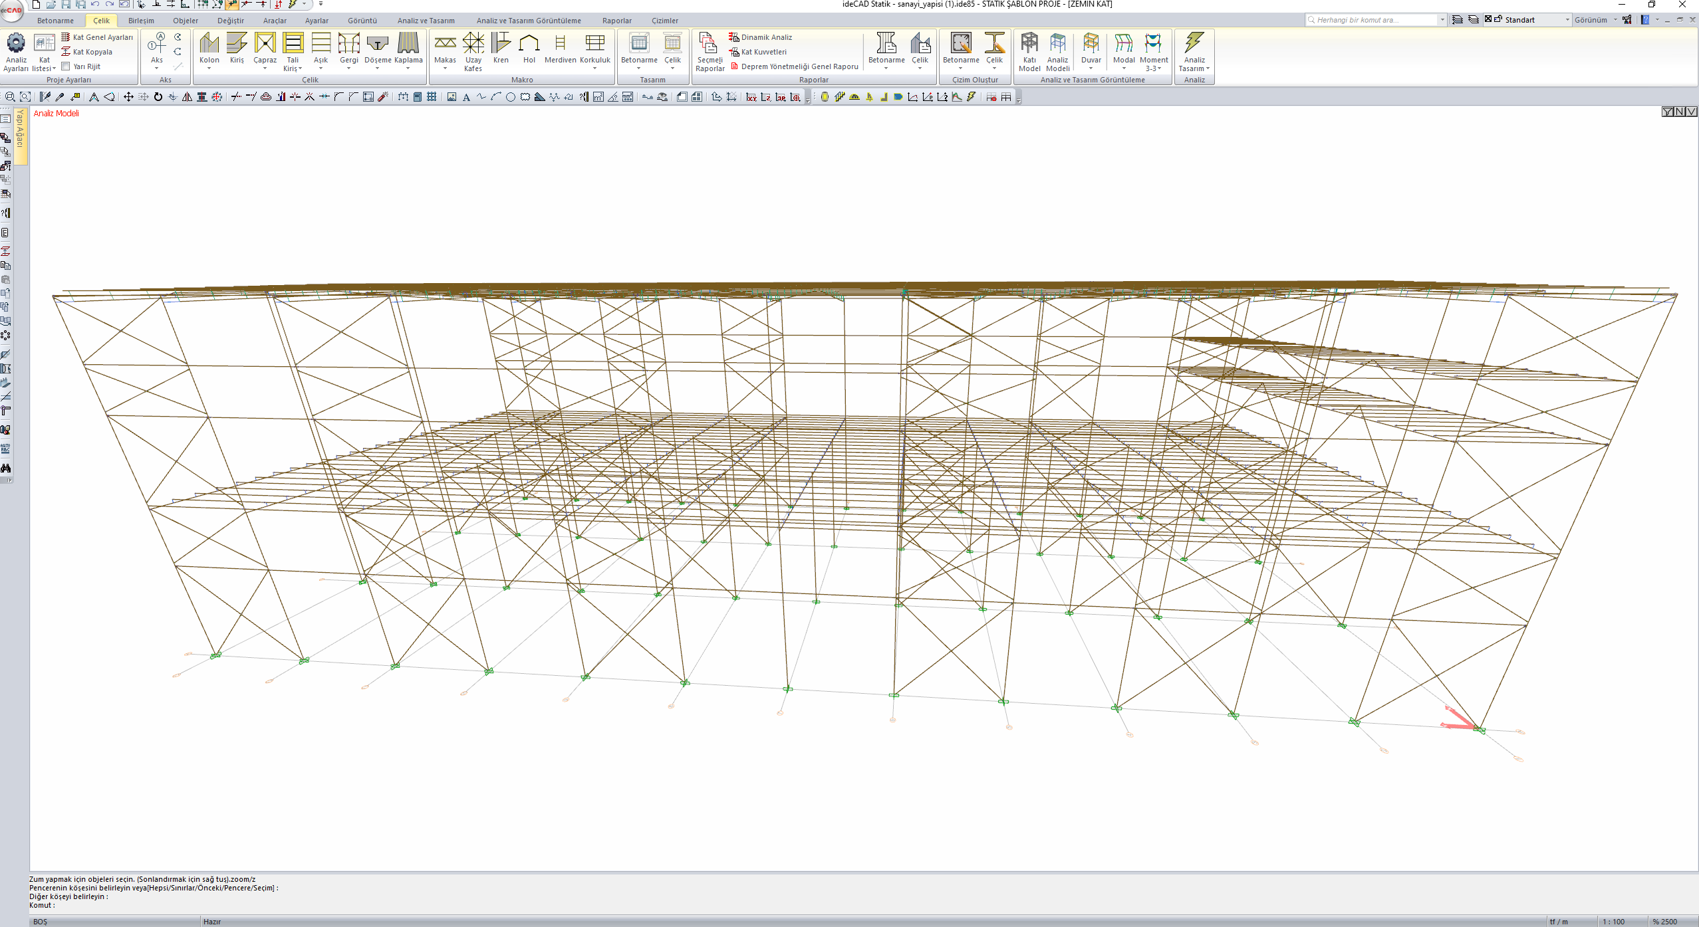1699x927 pixels.
Task: Switch to the Betonarme ribbon tab
Action: point(55,21)
